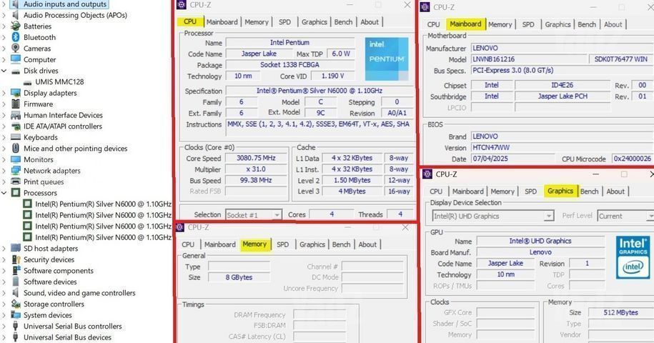Click the CPU-Z app icon of the Graphics window
This screenshot has height=343, width=654.
tap(427, 174)
